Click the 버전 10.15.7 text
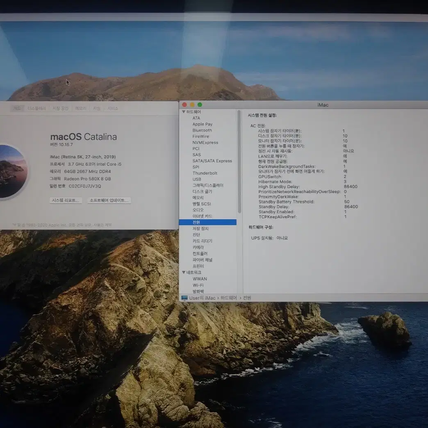428x428 pixels. (61, 145)
